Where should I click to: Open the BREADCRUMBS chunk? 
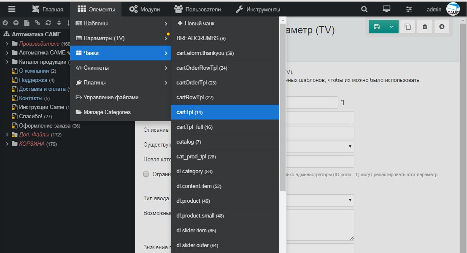pos(225,38)
